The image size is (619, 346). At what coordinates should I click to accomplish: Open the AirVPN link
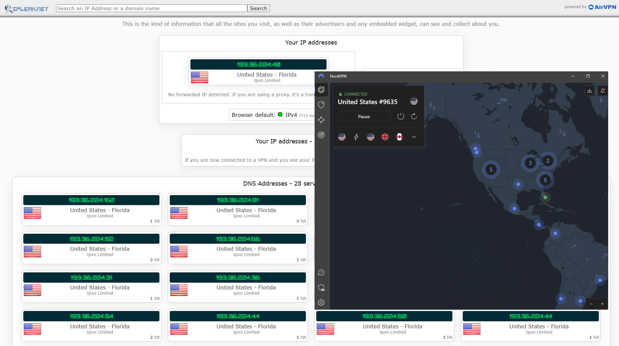coord(602,7)
